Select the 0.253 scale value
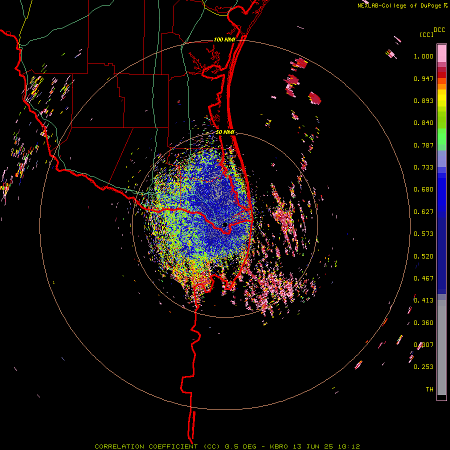 pyautogui.click(x=423, y=367)
